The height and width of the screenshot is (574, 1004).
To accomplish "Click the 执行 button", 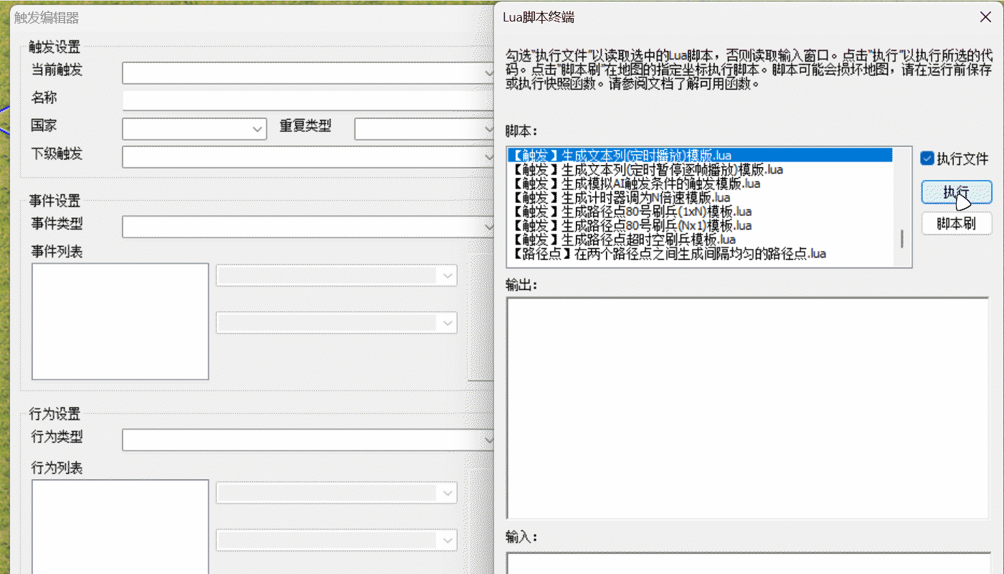I will tap(956, 192).
